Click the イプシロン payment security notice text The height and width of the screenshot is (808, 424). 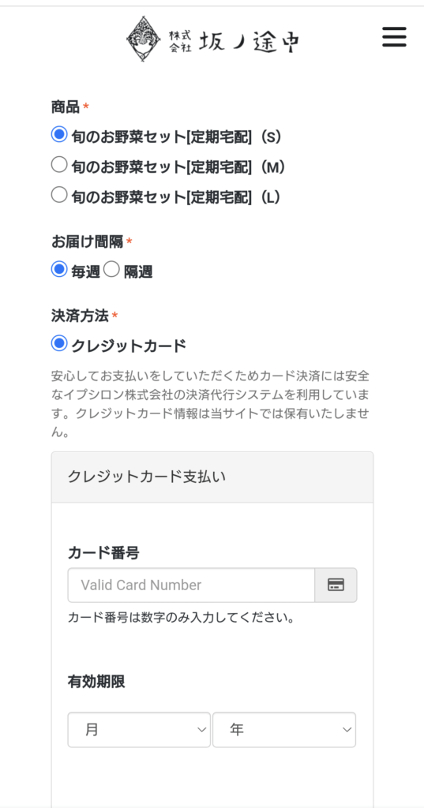[x=211, y=404]
